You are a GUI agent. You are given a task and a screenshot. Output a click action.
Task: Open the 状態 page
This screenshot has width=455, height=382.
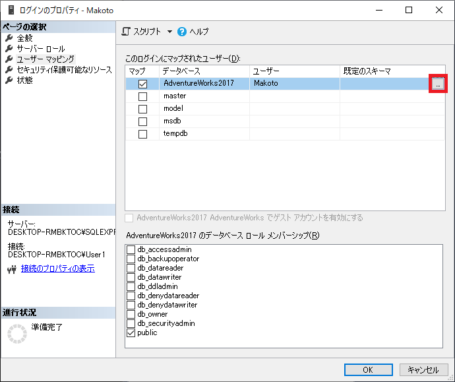click(x=24, y=80)
